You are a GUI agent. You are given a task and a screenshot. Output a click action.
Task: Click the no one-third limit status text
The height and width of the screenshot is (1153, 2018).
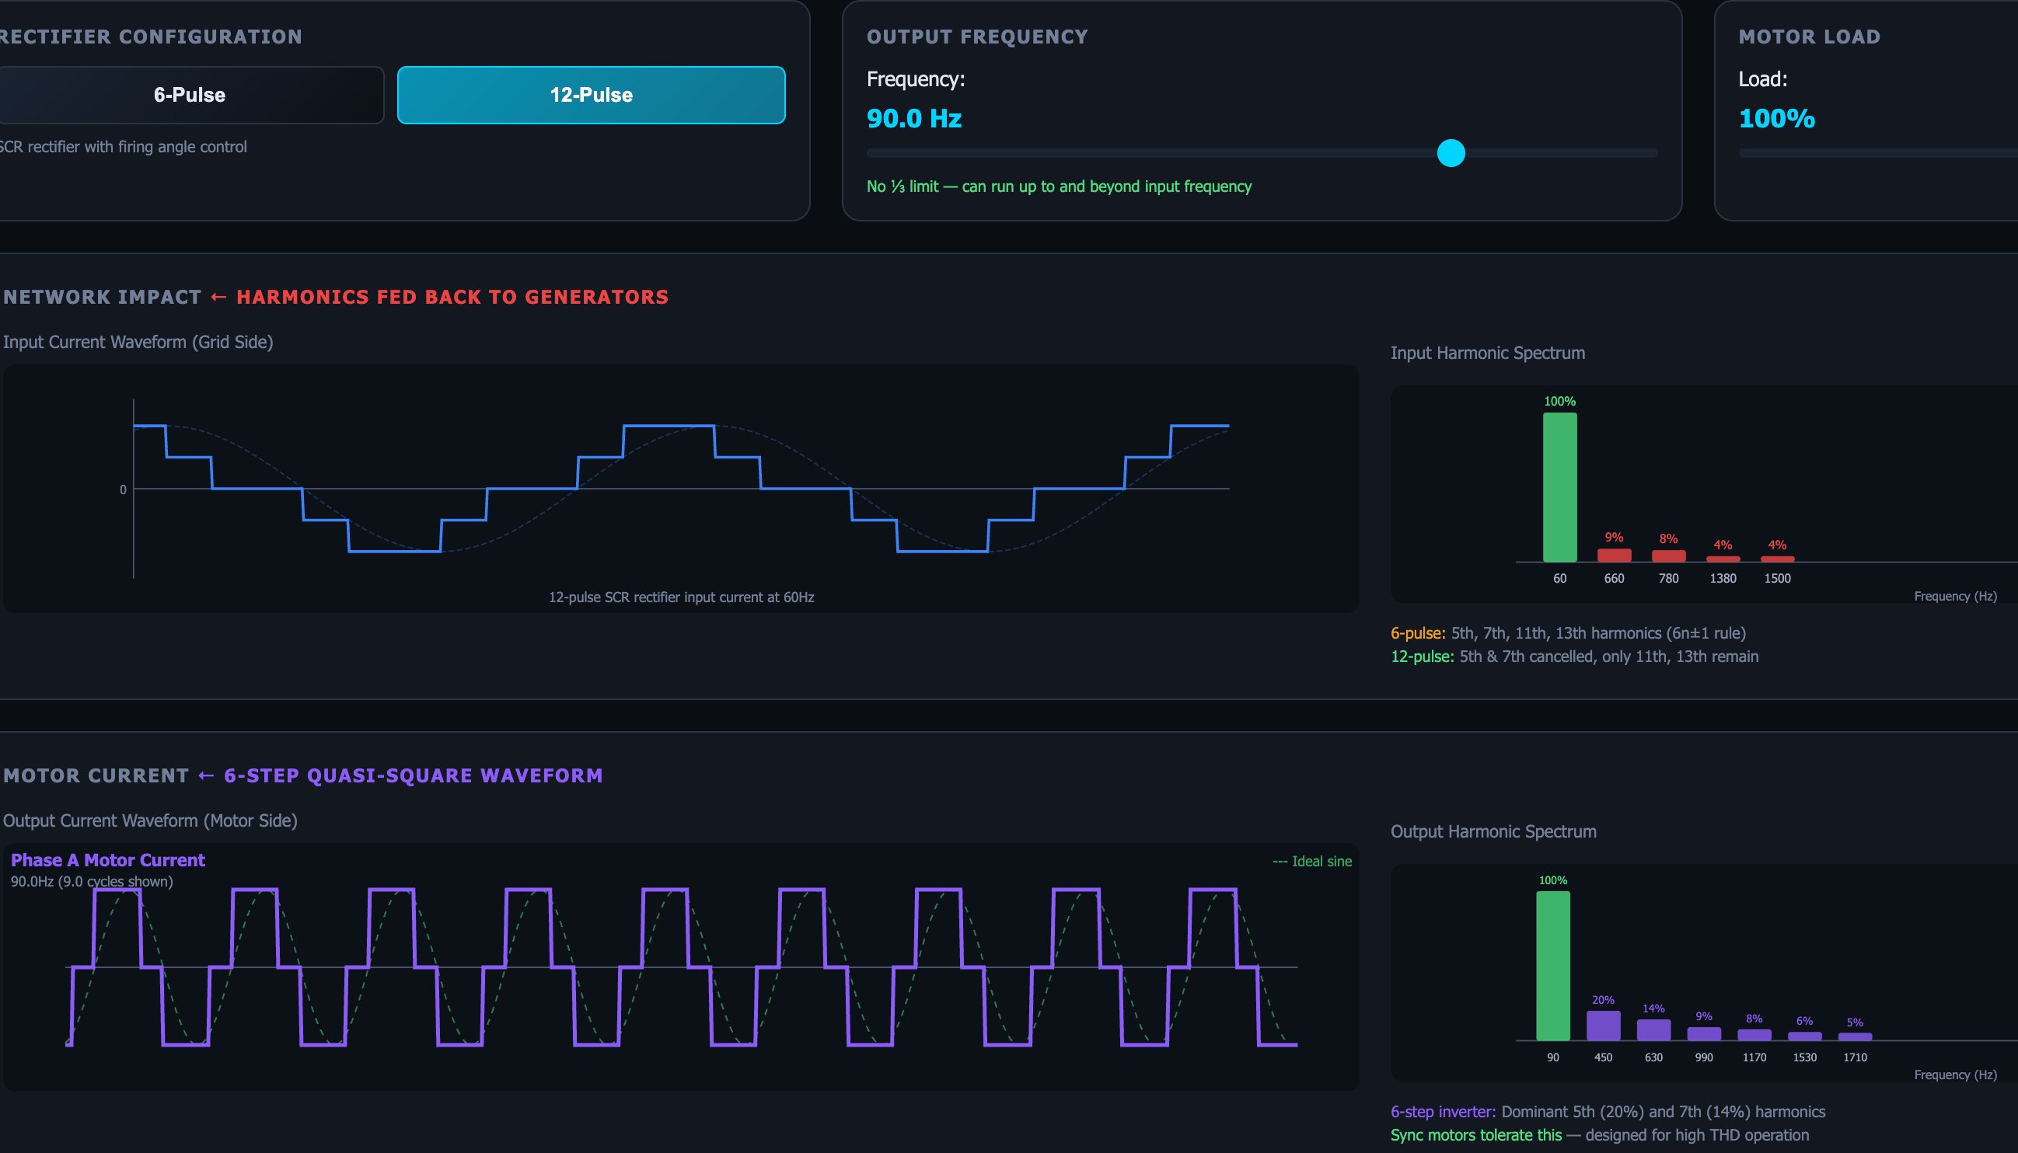pyautogui.click(x=1059, y=187)
